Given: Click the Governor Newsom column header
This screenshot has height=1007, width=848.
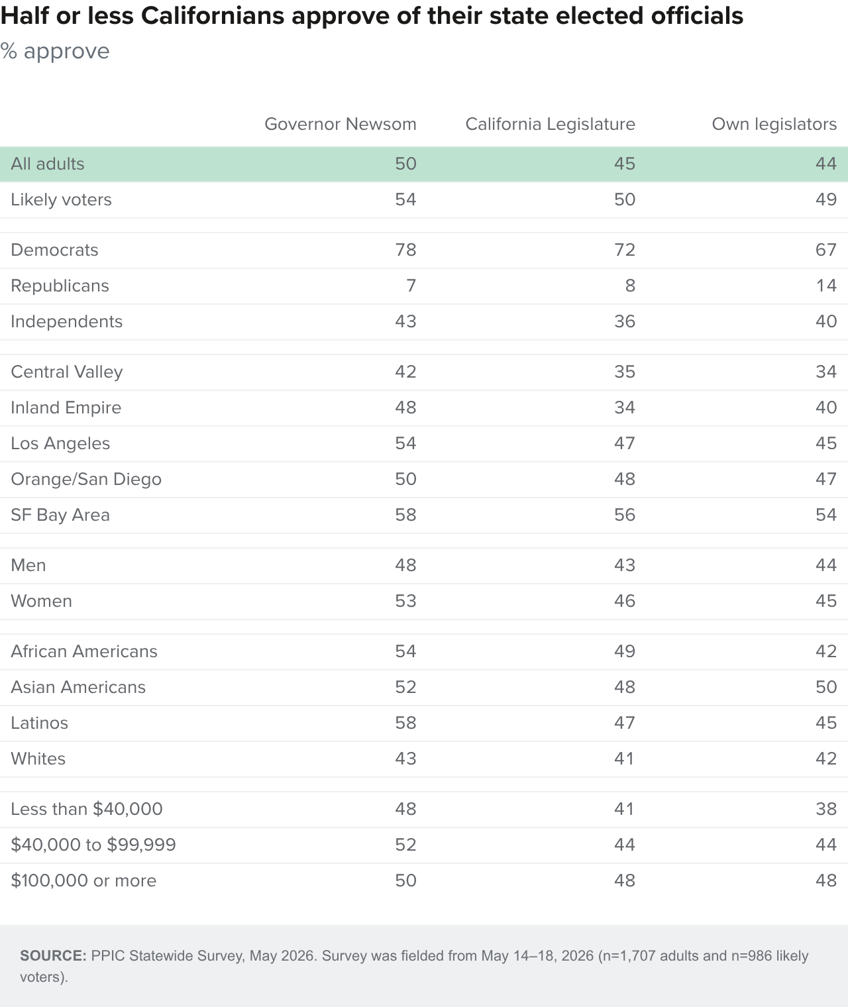Looking at the screenshot, I should tap(340, 124).
